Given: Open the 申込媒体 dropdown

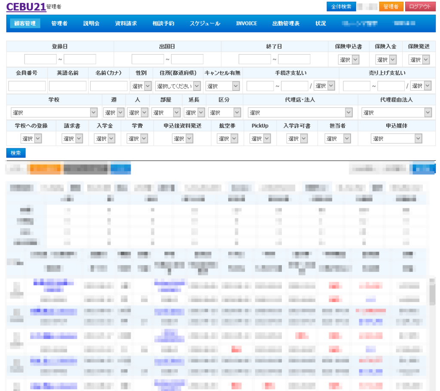Looking at the screenshot, I should point(396,139).
